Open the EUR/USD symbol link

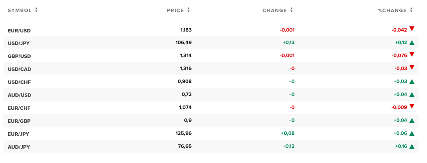click(19, 31)
